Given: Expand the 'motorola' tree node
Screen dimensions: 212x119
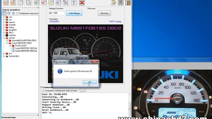Looking at the screenshot, I should pos(4,35).
